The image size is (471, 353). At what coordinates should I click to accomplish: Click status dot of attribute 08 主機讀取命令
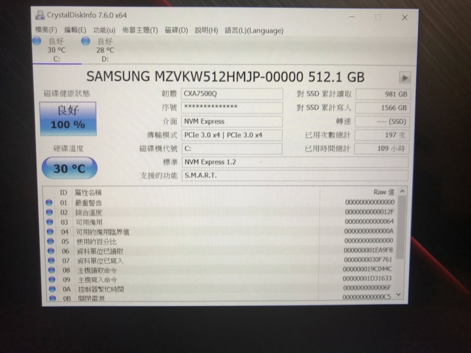(52, 270)
